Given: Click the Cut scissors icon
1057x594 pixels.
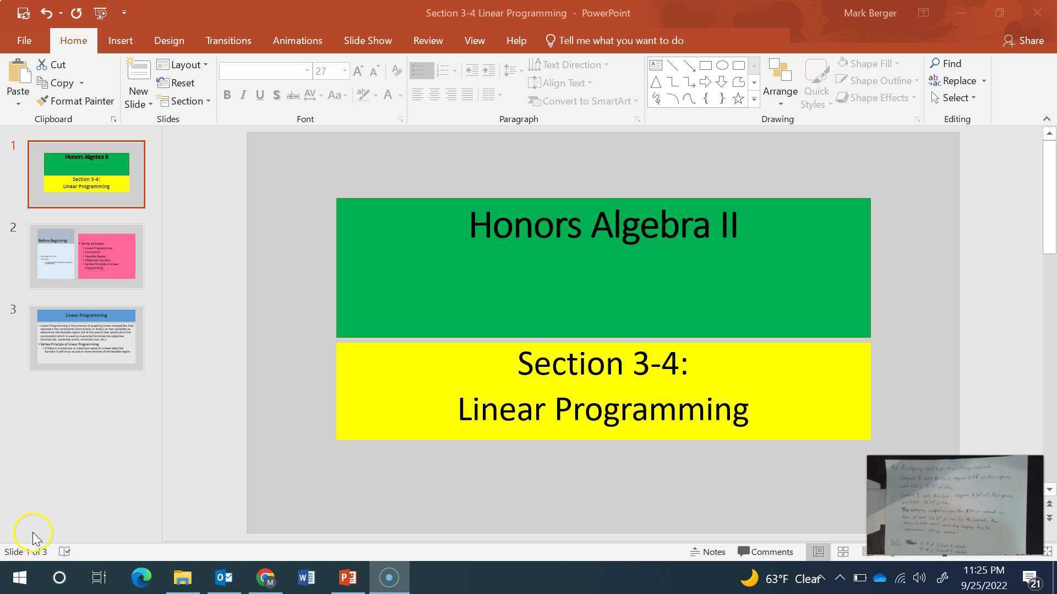Looking at the screenshot, I should click(42, 65).
